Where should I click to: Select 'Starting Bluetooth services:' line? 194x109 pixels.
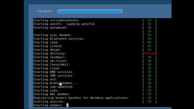click(x=59, y=39)
